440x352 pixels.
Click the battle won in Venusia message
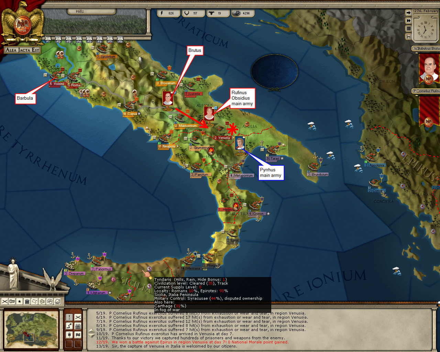coord(199,342)
